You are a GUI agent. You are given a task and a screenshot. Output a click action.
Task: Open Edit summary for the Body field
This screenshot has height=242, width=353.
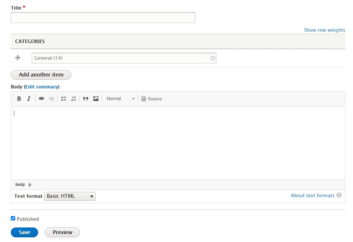[42, 86]
